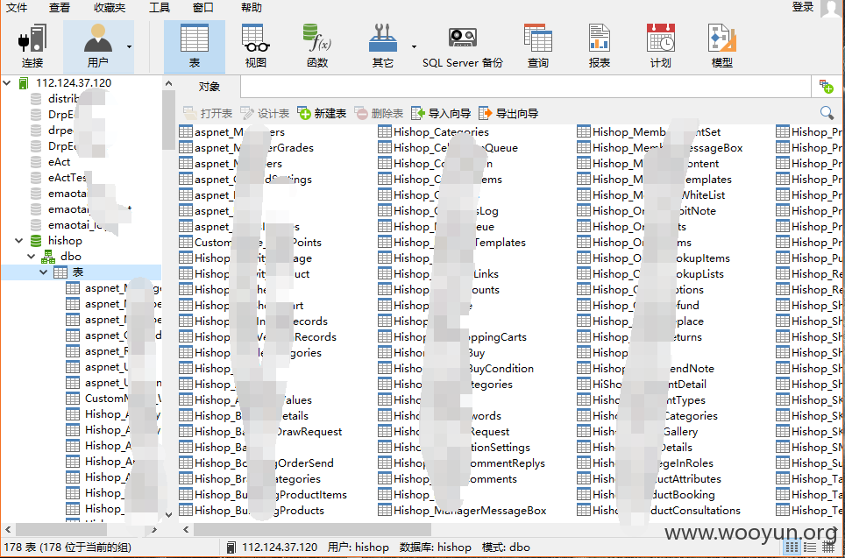Viewport: 845px width, 558px height.
Task: Open the 报表 report toolbar icon
Action: tap(600, 46)
